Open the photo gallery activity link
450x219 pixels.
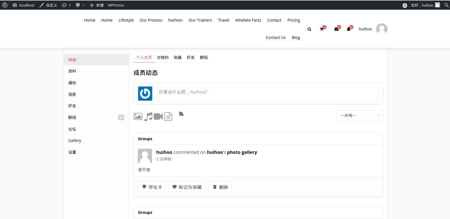[242, 152]
